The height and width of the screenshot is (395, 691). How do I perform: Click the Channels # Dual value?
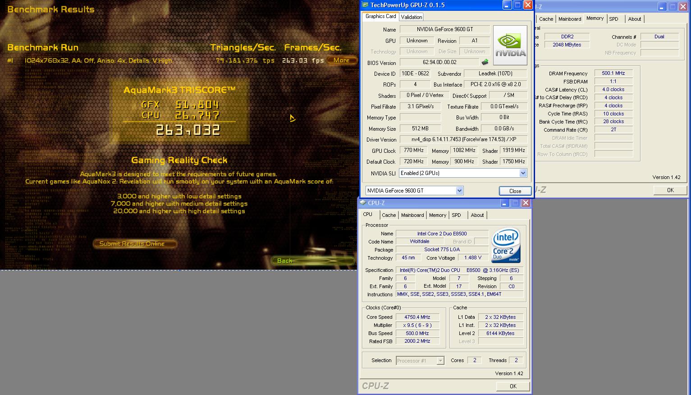point(659,37)
